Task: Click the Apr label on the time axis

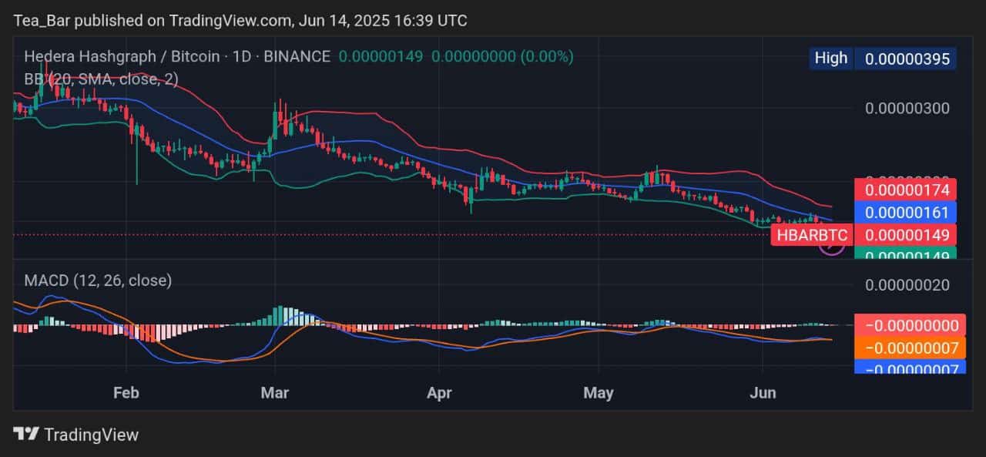Action: 438,393
